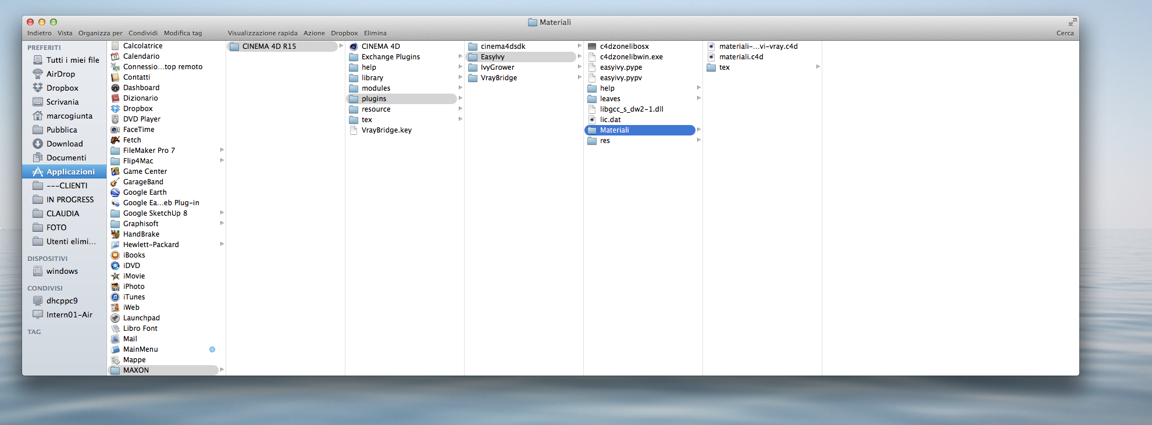Click the blue tag dot beside MainMenu

212,349
